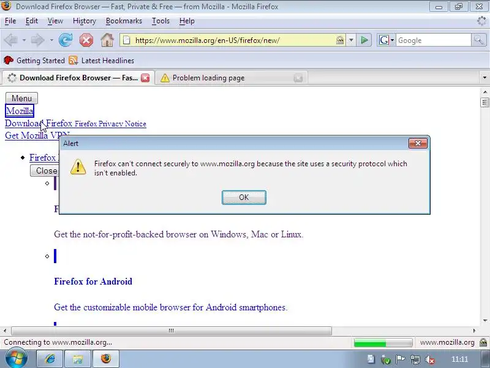Open the Back history dropdown arrow
Screen dimensions: 490x368
tap(24, 40)
